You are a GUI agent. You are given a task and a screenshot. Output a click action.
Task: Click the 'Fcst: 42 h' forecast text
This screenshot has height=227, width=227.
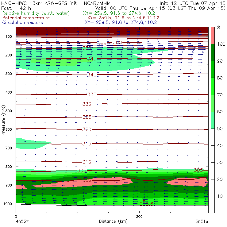click(x=16, y=8)
